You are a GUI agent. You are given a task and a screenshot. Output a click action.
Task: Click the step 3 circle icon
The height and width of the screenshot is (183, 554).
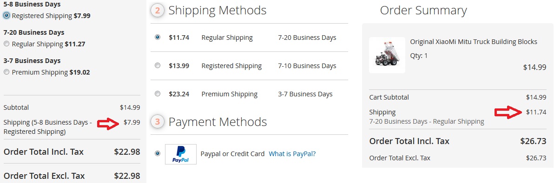(158, 122)
